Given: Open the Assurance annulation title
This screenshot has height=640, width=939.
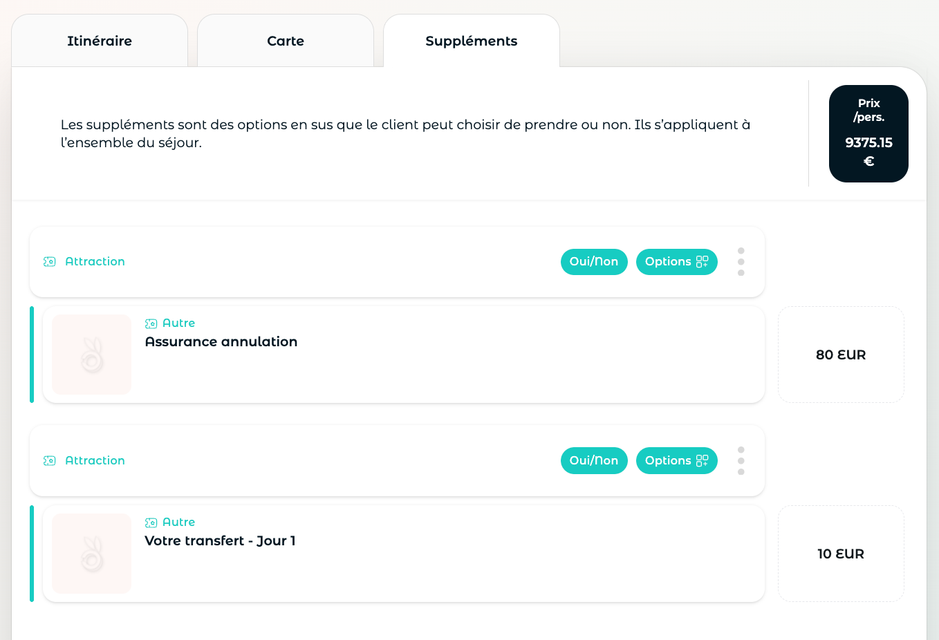Looking at the screenshot, I should [221, 341].
